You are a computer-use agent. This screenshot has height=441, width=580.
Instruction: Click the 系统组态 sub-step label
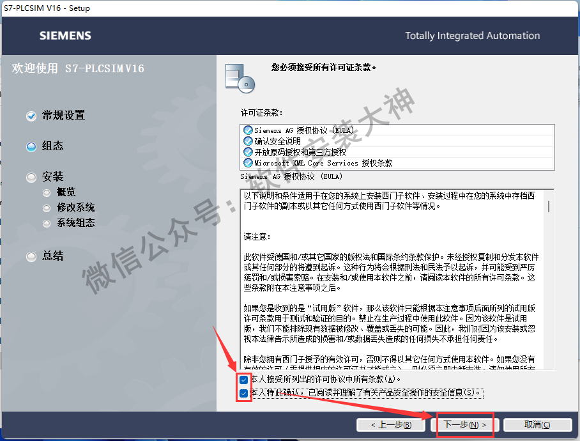tap(76, 222)
